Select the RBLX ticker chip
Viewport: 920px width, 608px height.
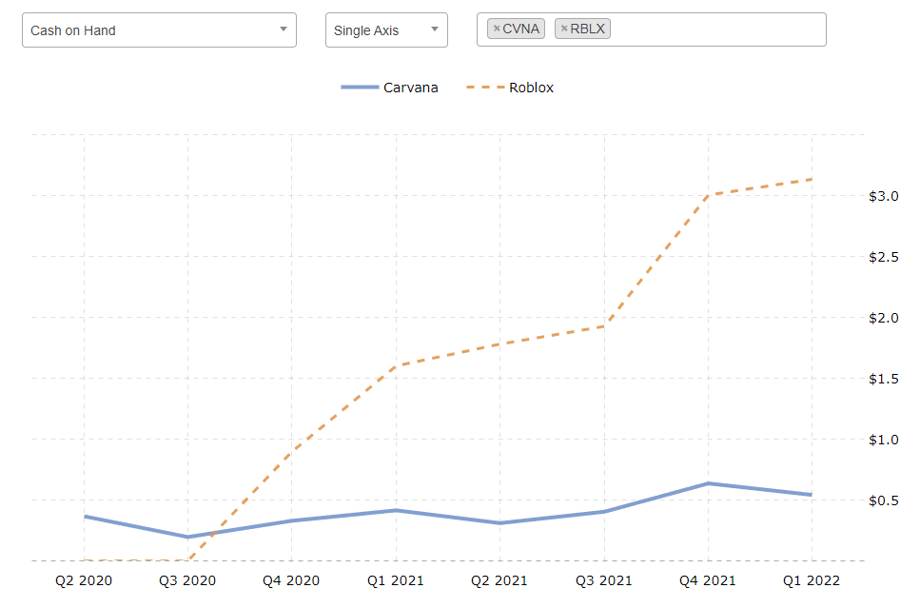click(x=583, y=29)
